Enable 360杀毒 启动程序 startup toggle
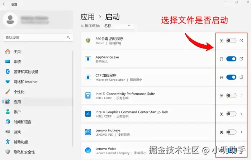Viewport: 251px width, 160px height. 231,41
